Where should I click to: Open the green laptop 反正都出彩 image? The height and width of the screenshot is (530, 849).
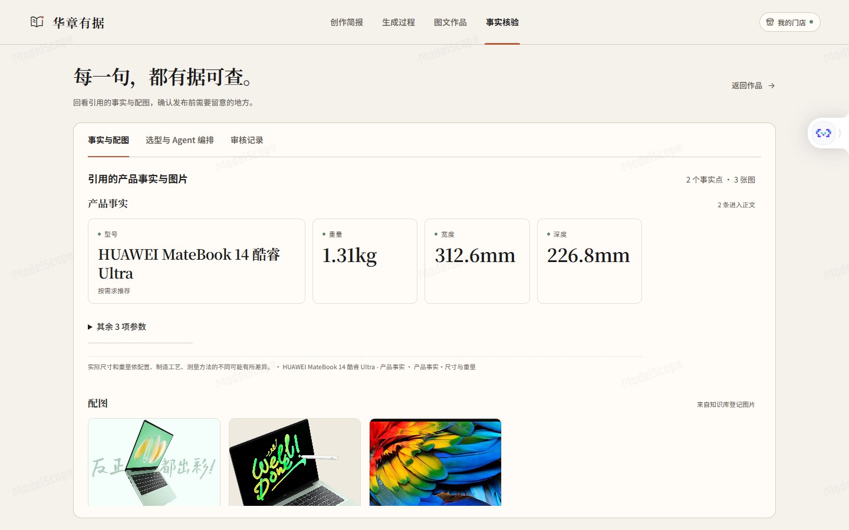(154, 462)
